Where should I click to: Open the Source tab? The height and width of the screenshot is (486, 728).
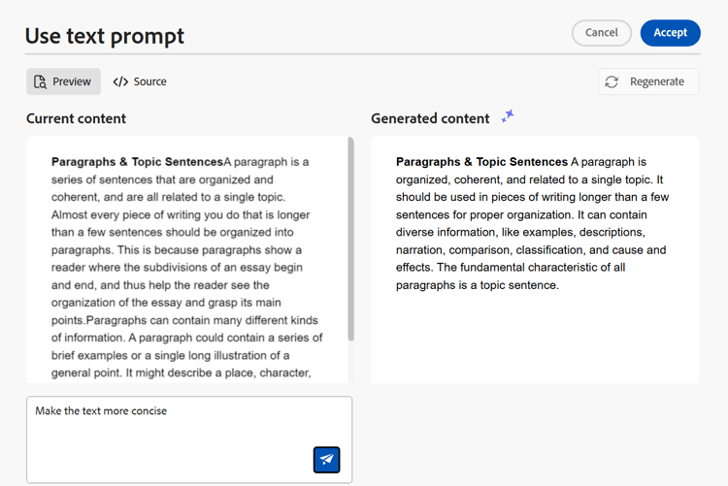point(140,82)
